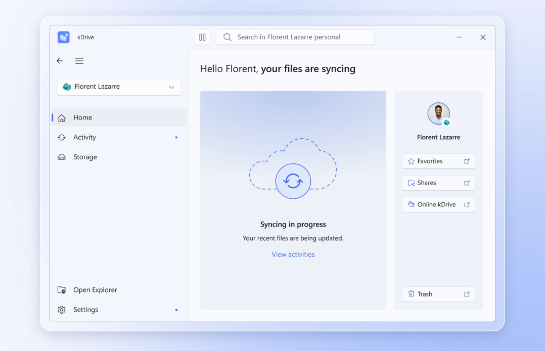Click the circular sync icon in the cloud

click(x=293, y=181)
